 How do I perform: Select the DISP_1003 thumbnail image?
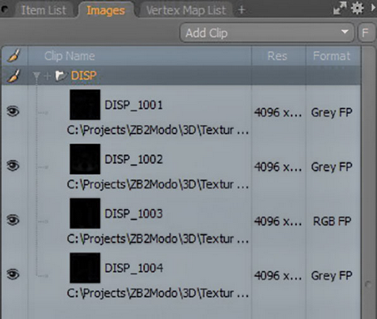point(85,214)
